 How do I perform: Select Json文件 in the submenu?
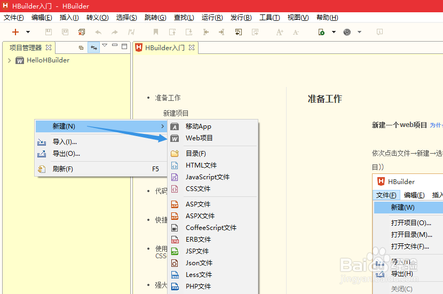[x=213, y=263]
